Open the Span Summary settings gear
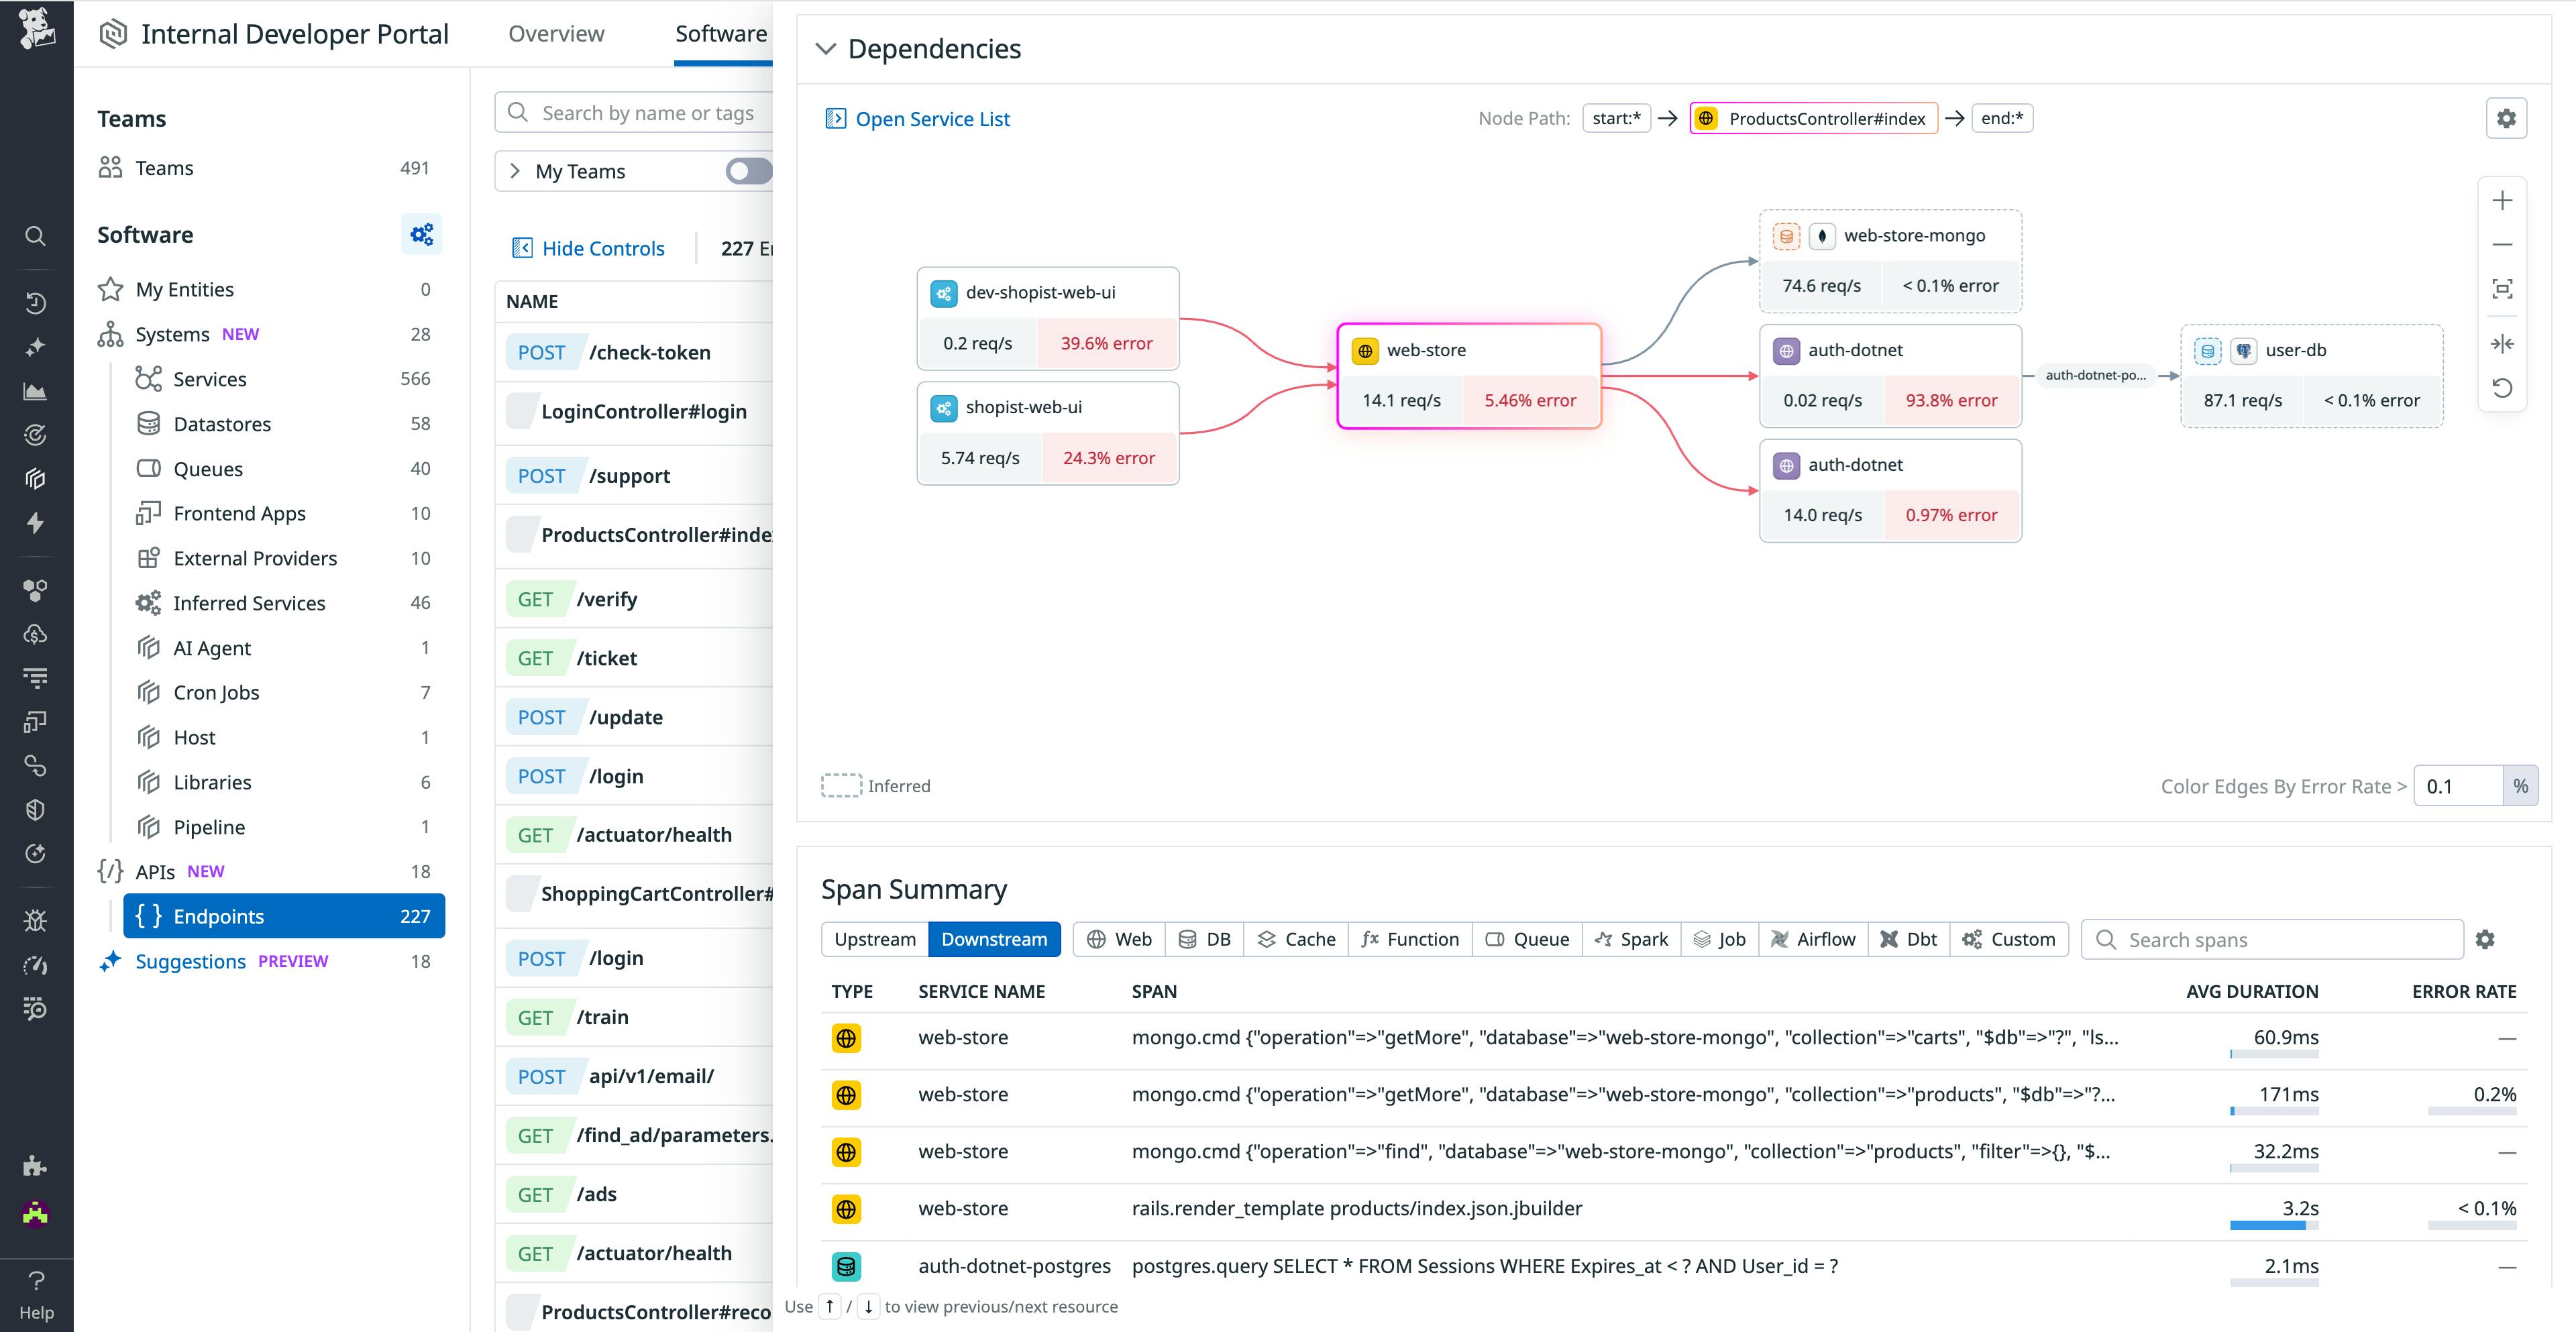 click(x=2486, y=940)
